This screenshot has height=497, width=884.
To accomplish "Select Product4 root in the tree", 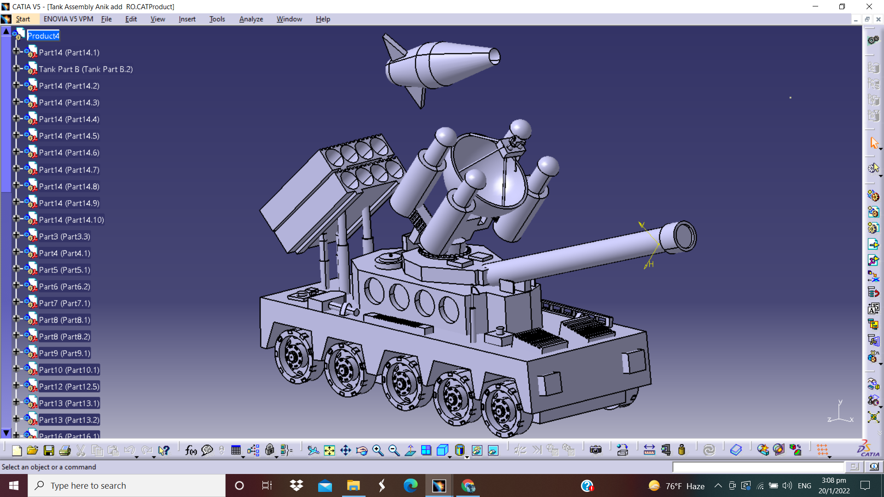I will coord(43,35).
